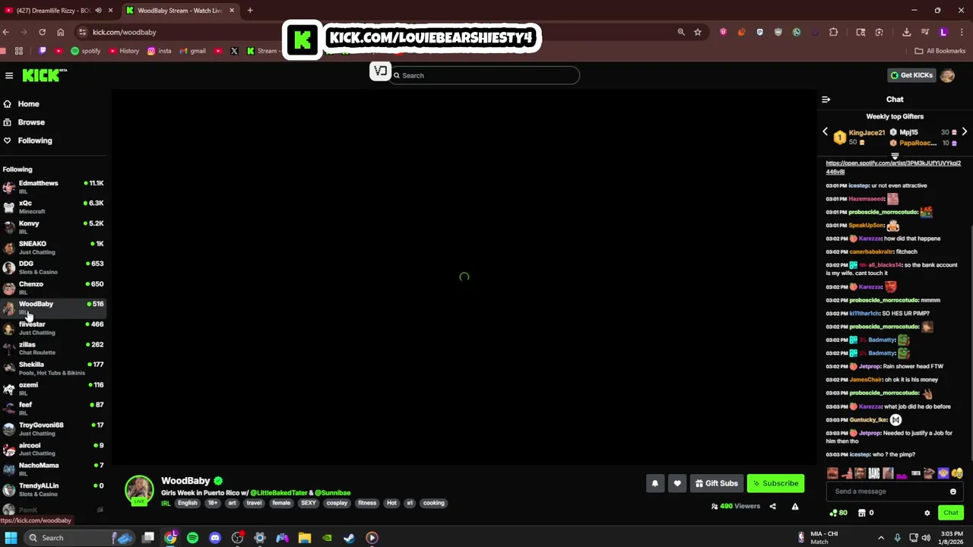973x547 pixels.
Task: Open a new browser tab
Action: click(x=250, y=11)
